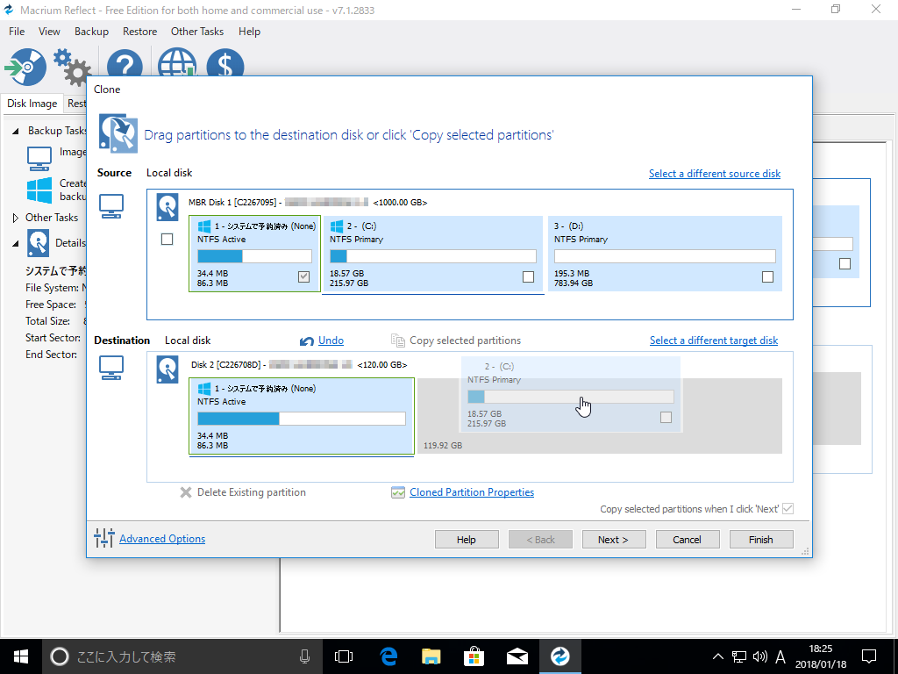898x674 pixels.
Task: Click 'Select a different target disk' link
Action: click(x=714, y=341)
